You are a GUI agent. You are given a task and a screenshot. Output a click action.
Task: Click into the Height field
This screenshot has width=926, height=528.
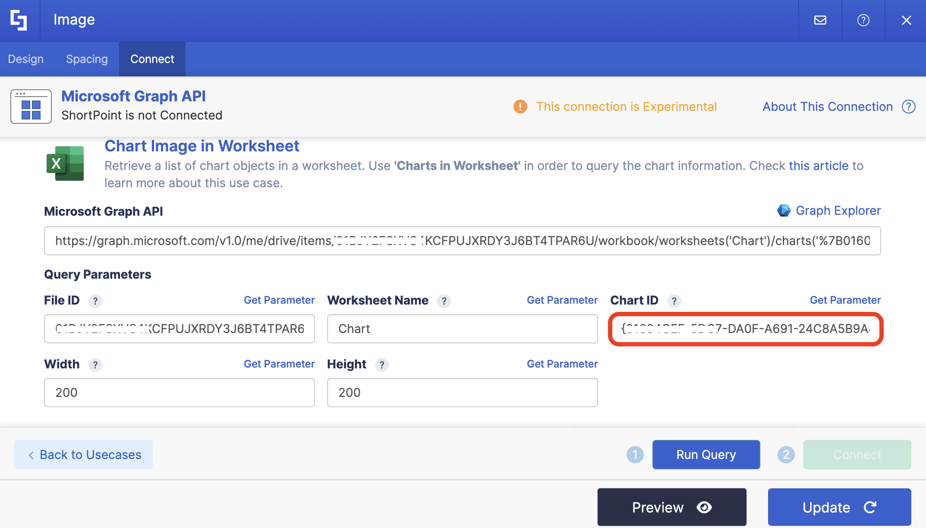[463, 393]
